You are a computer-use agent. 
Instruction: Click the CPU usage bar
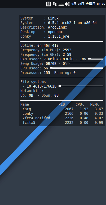[x=77, y=68]
